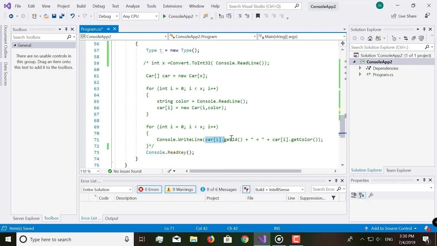
Task: Toggle the 0 Warnings filter
Action: pos(180,189)
